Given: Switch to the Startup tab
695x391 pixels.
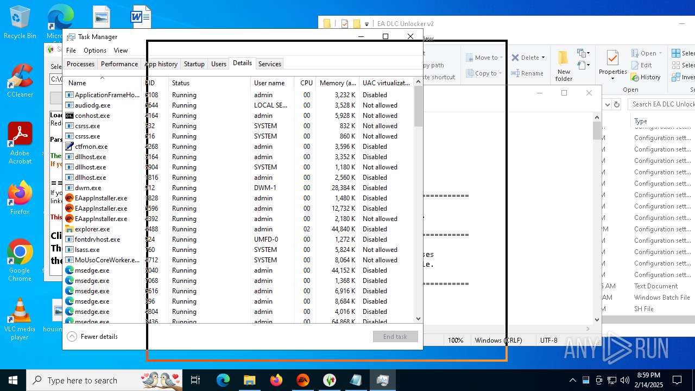Looking at the screenshot, I should point(194,64).
